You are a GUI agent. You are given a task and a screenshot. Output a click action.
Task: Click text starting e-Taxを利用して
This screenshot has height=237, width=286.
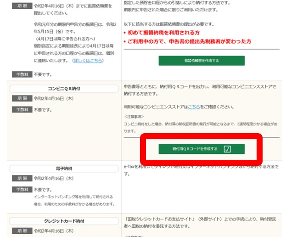click(x=201, y=170)
